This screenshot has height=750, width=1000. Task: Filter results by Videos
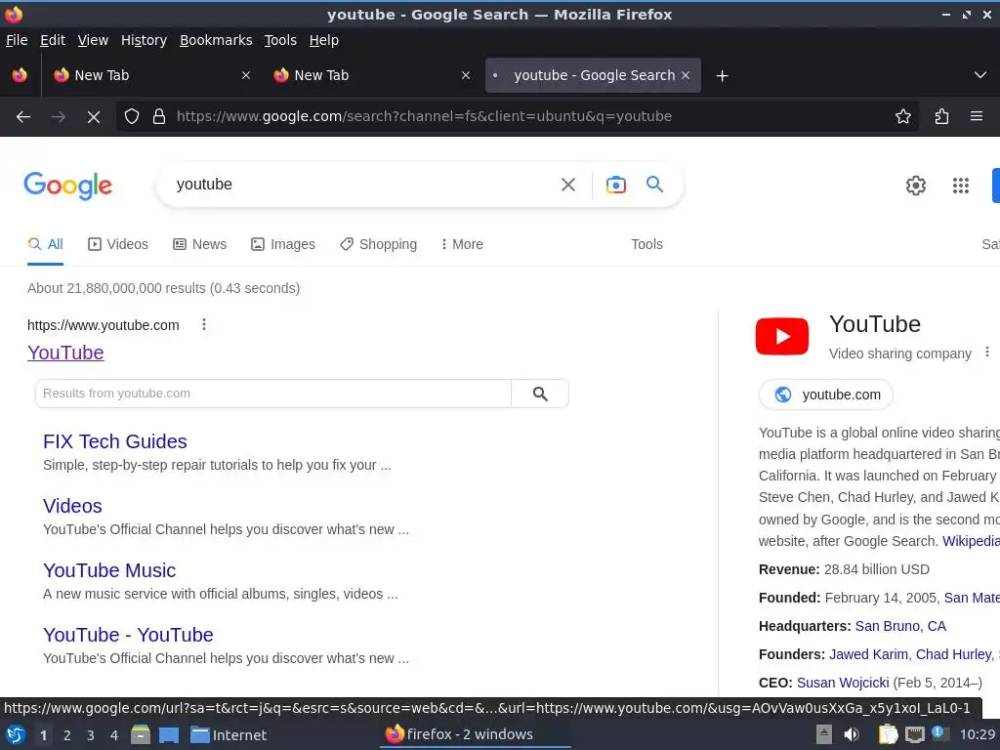click(x=118, y=244)
